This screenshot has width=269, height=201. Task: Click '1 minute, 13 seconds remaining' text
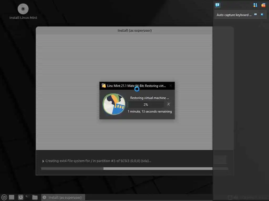point(149,111)
